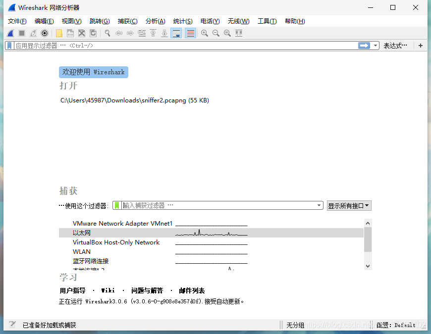Open 显示所有接口 dropdown
431x334 pixels.
[x=349, y=205]
